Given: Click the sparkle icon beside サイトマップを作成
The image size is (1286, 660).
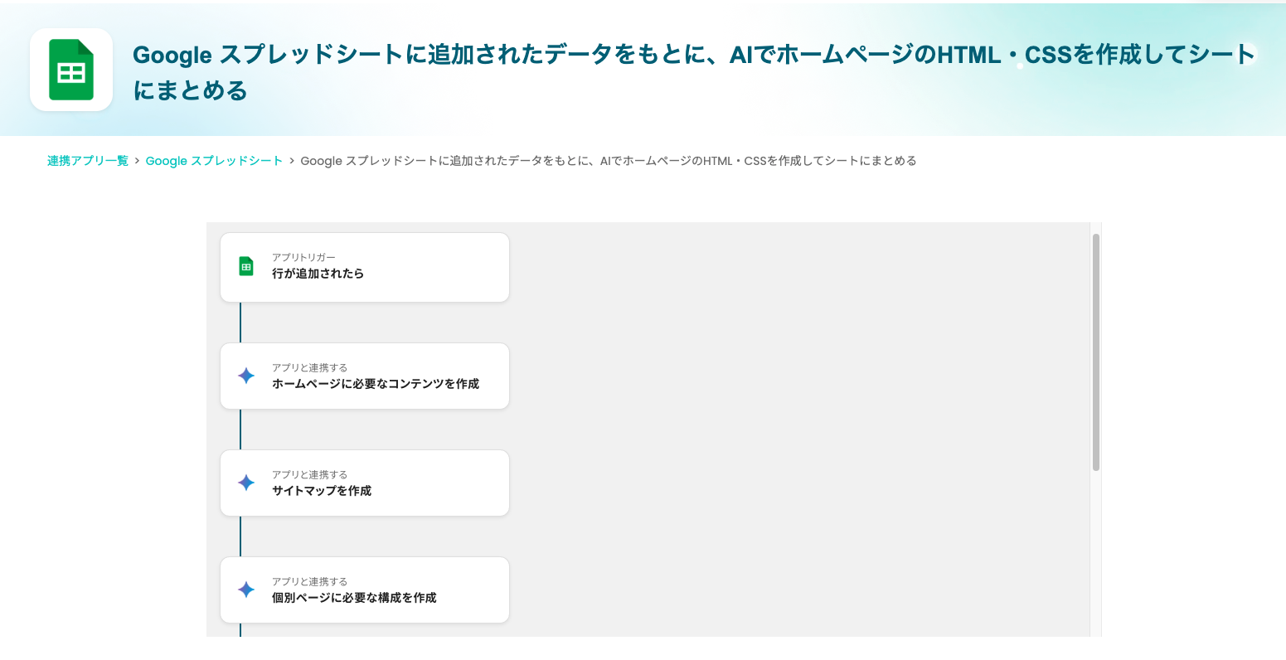Looking at the screenshot, I should click(x=246, y=483).
